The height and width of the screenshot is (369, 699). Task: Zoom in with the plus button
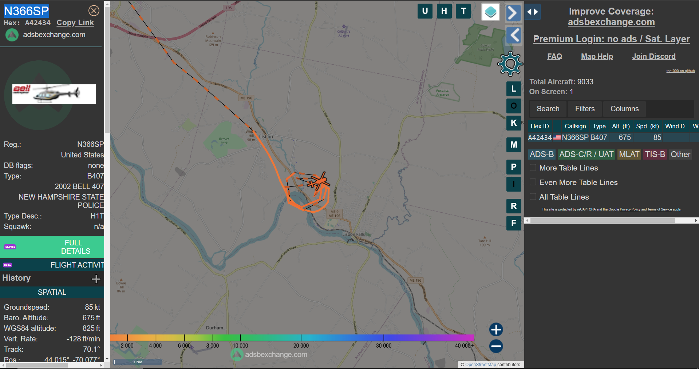click(x=496, y=330)
